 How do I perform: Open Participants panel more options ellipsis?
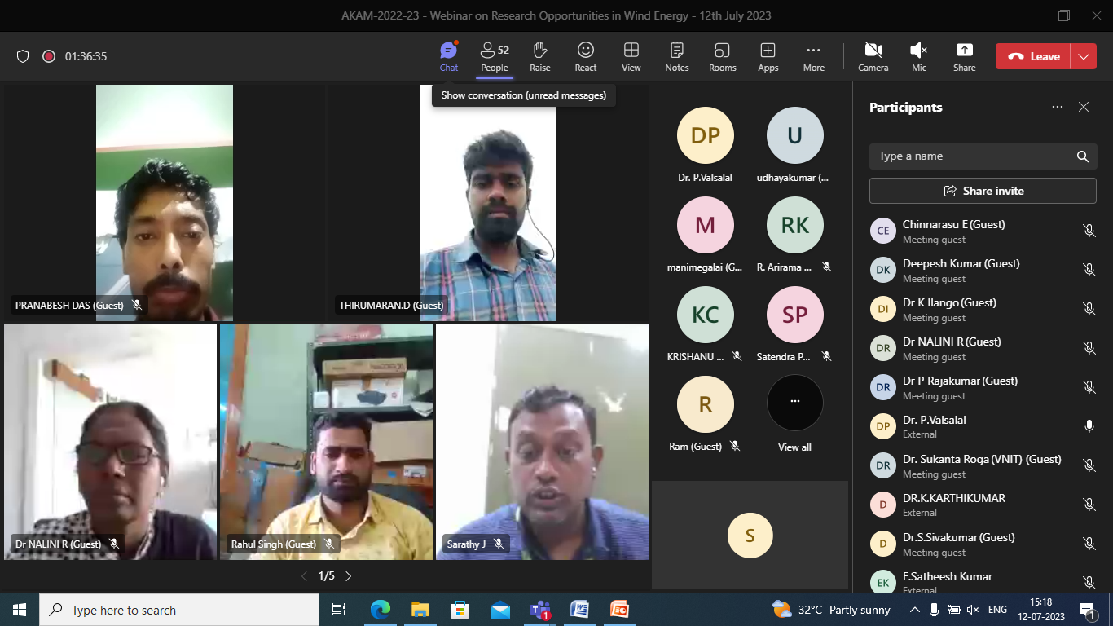tap(1057, 107)
